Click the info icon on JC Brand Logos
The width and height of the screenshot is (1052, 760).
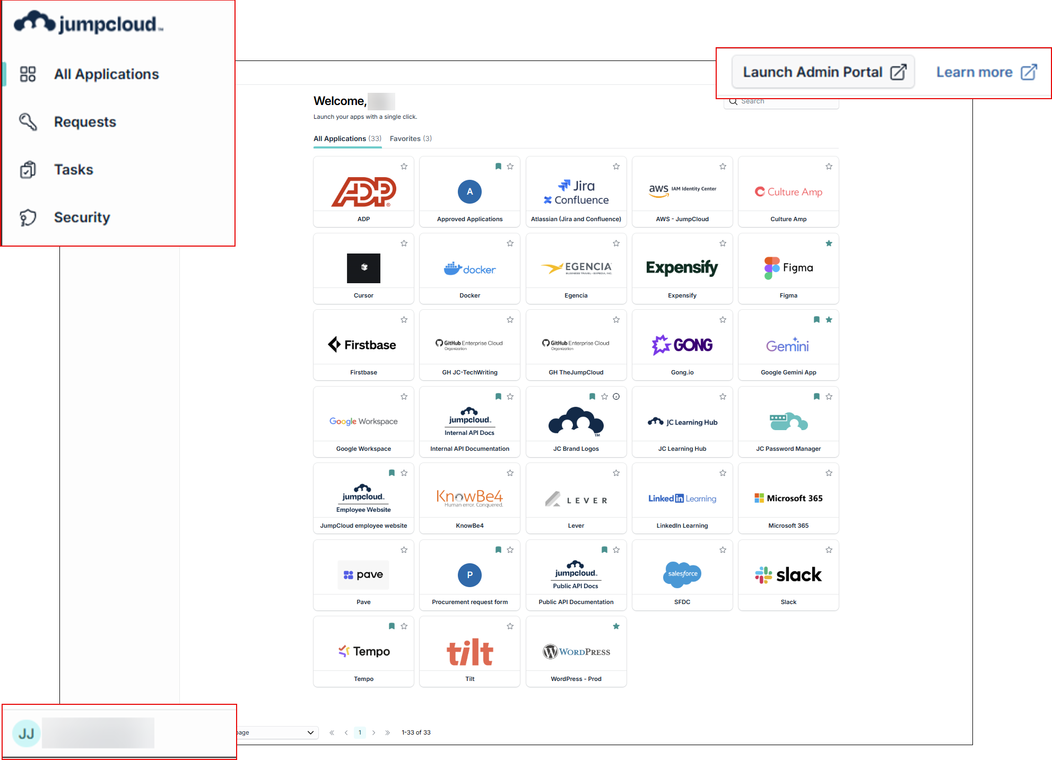(x=616, y=397)
